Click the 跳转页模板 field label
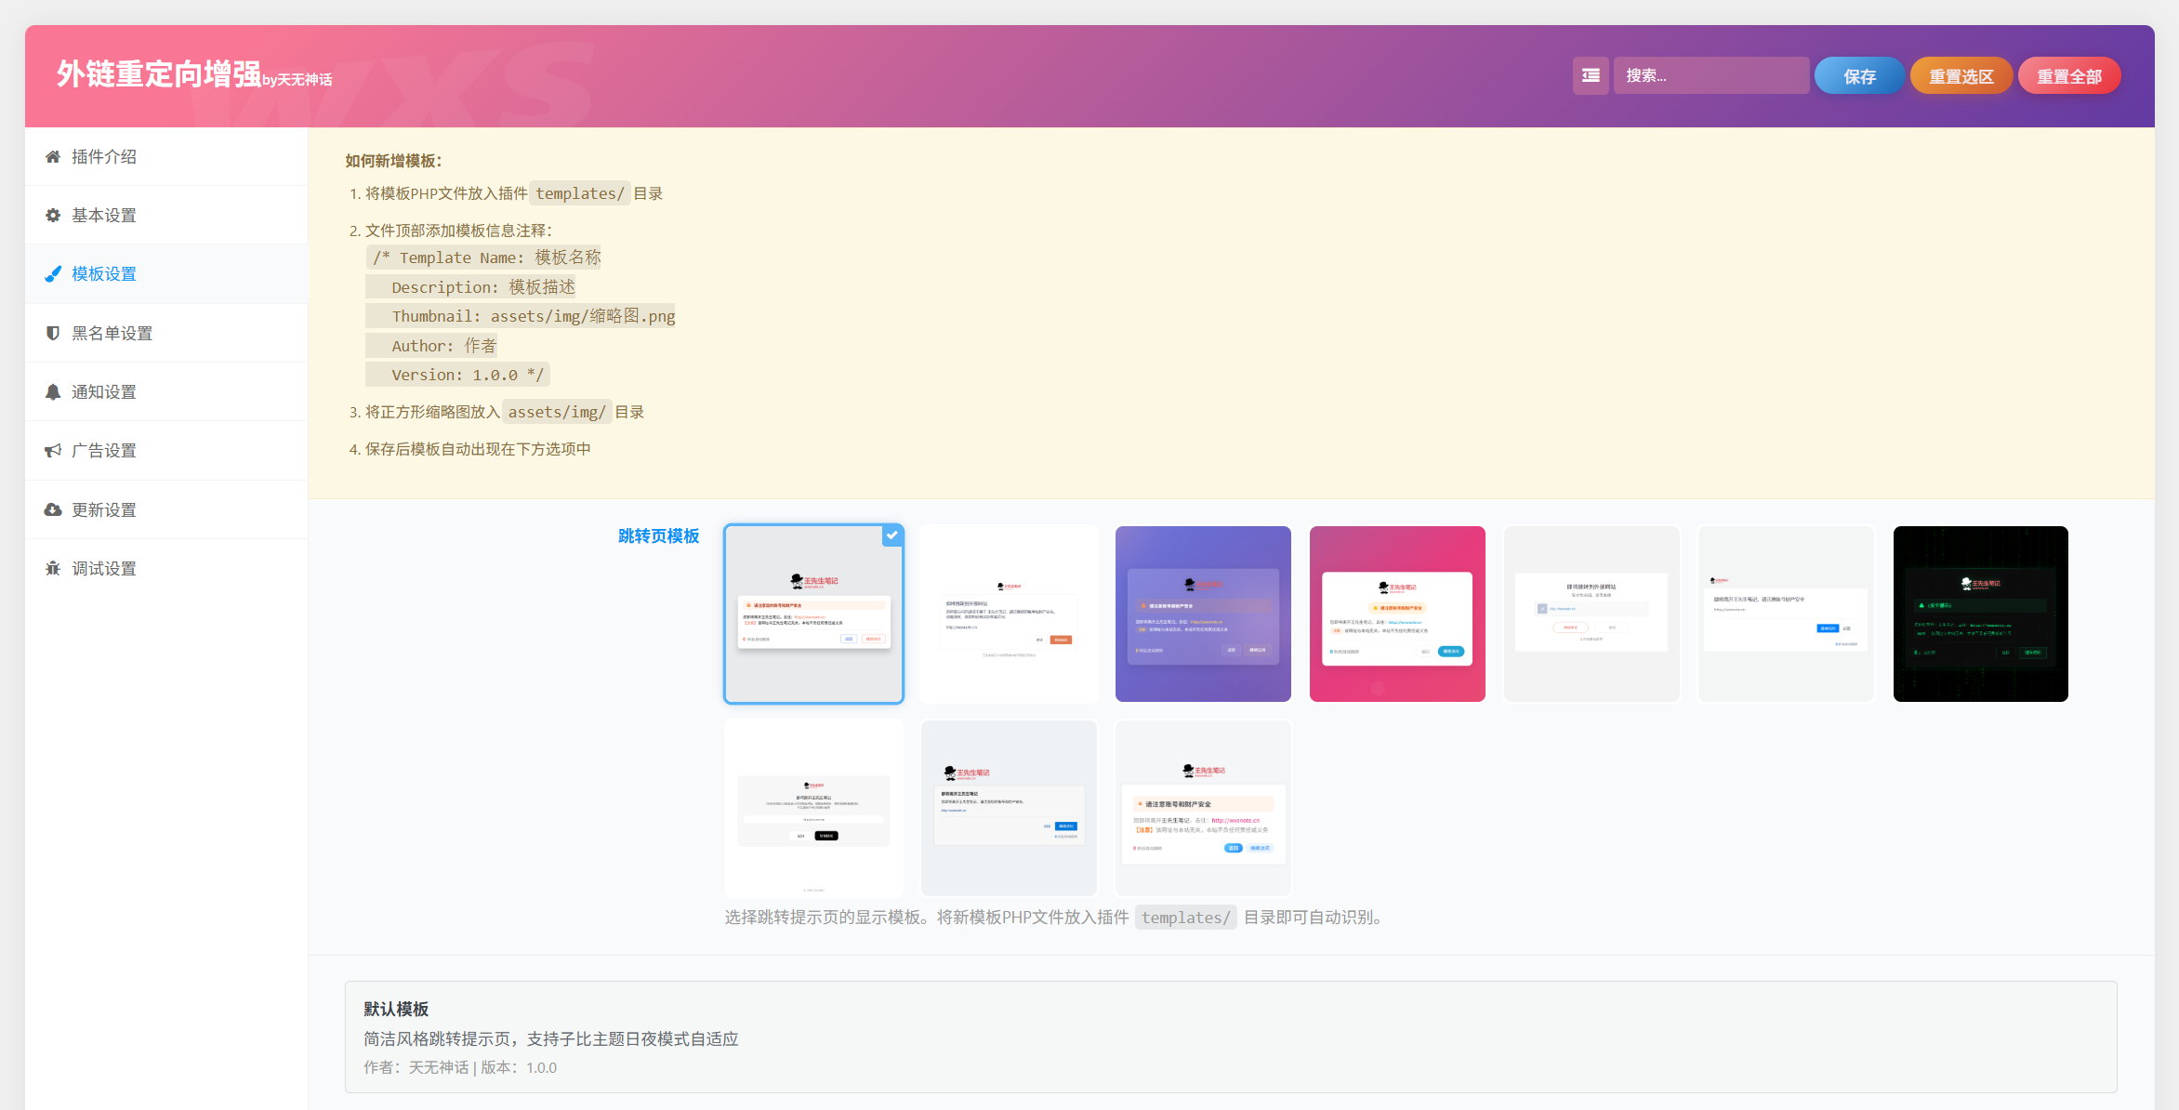Screen dimensions: 2179x1110 coord(658,536)
